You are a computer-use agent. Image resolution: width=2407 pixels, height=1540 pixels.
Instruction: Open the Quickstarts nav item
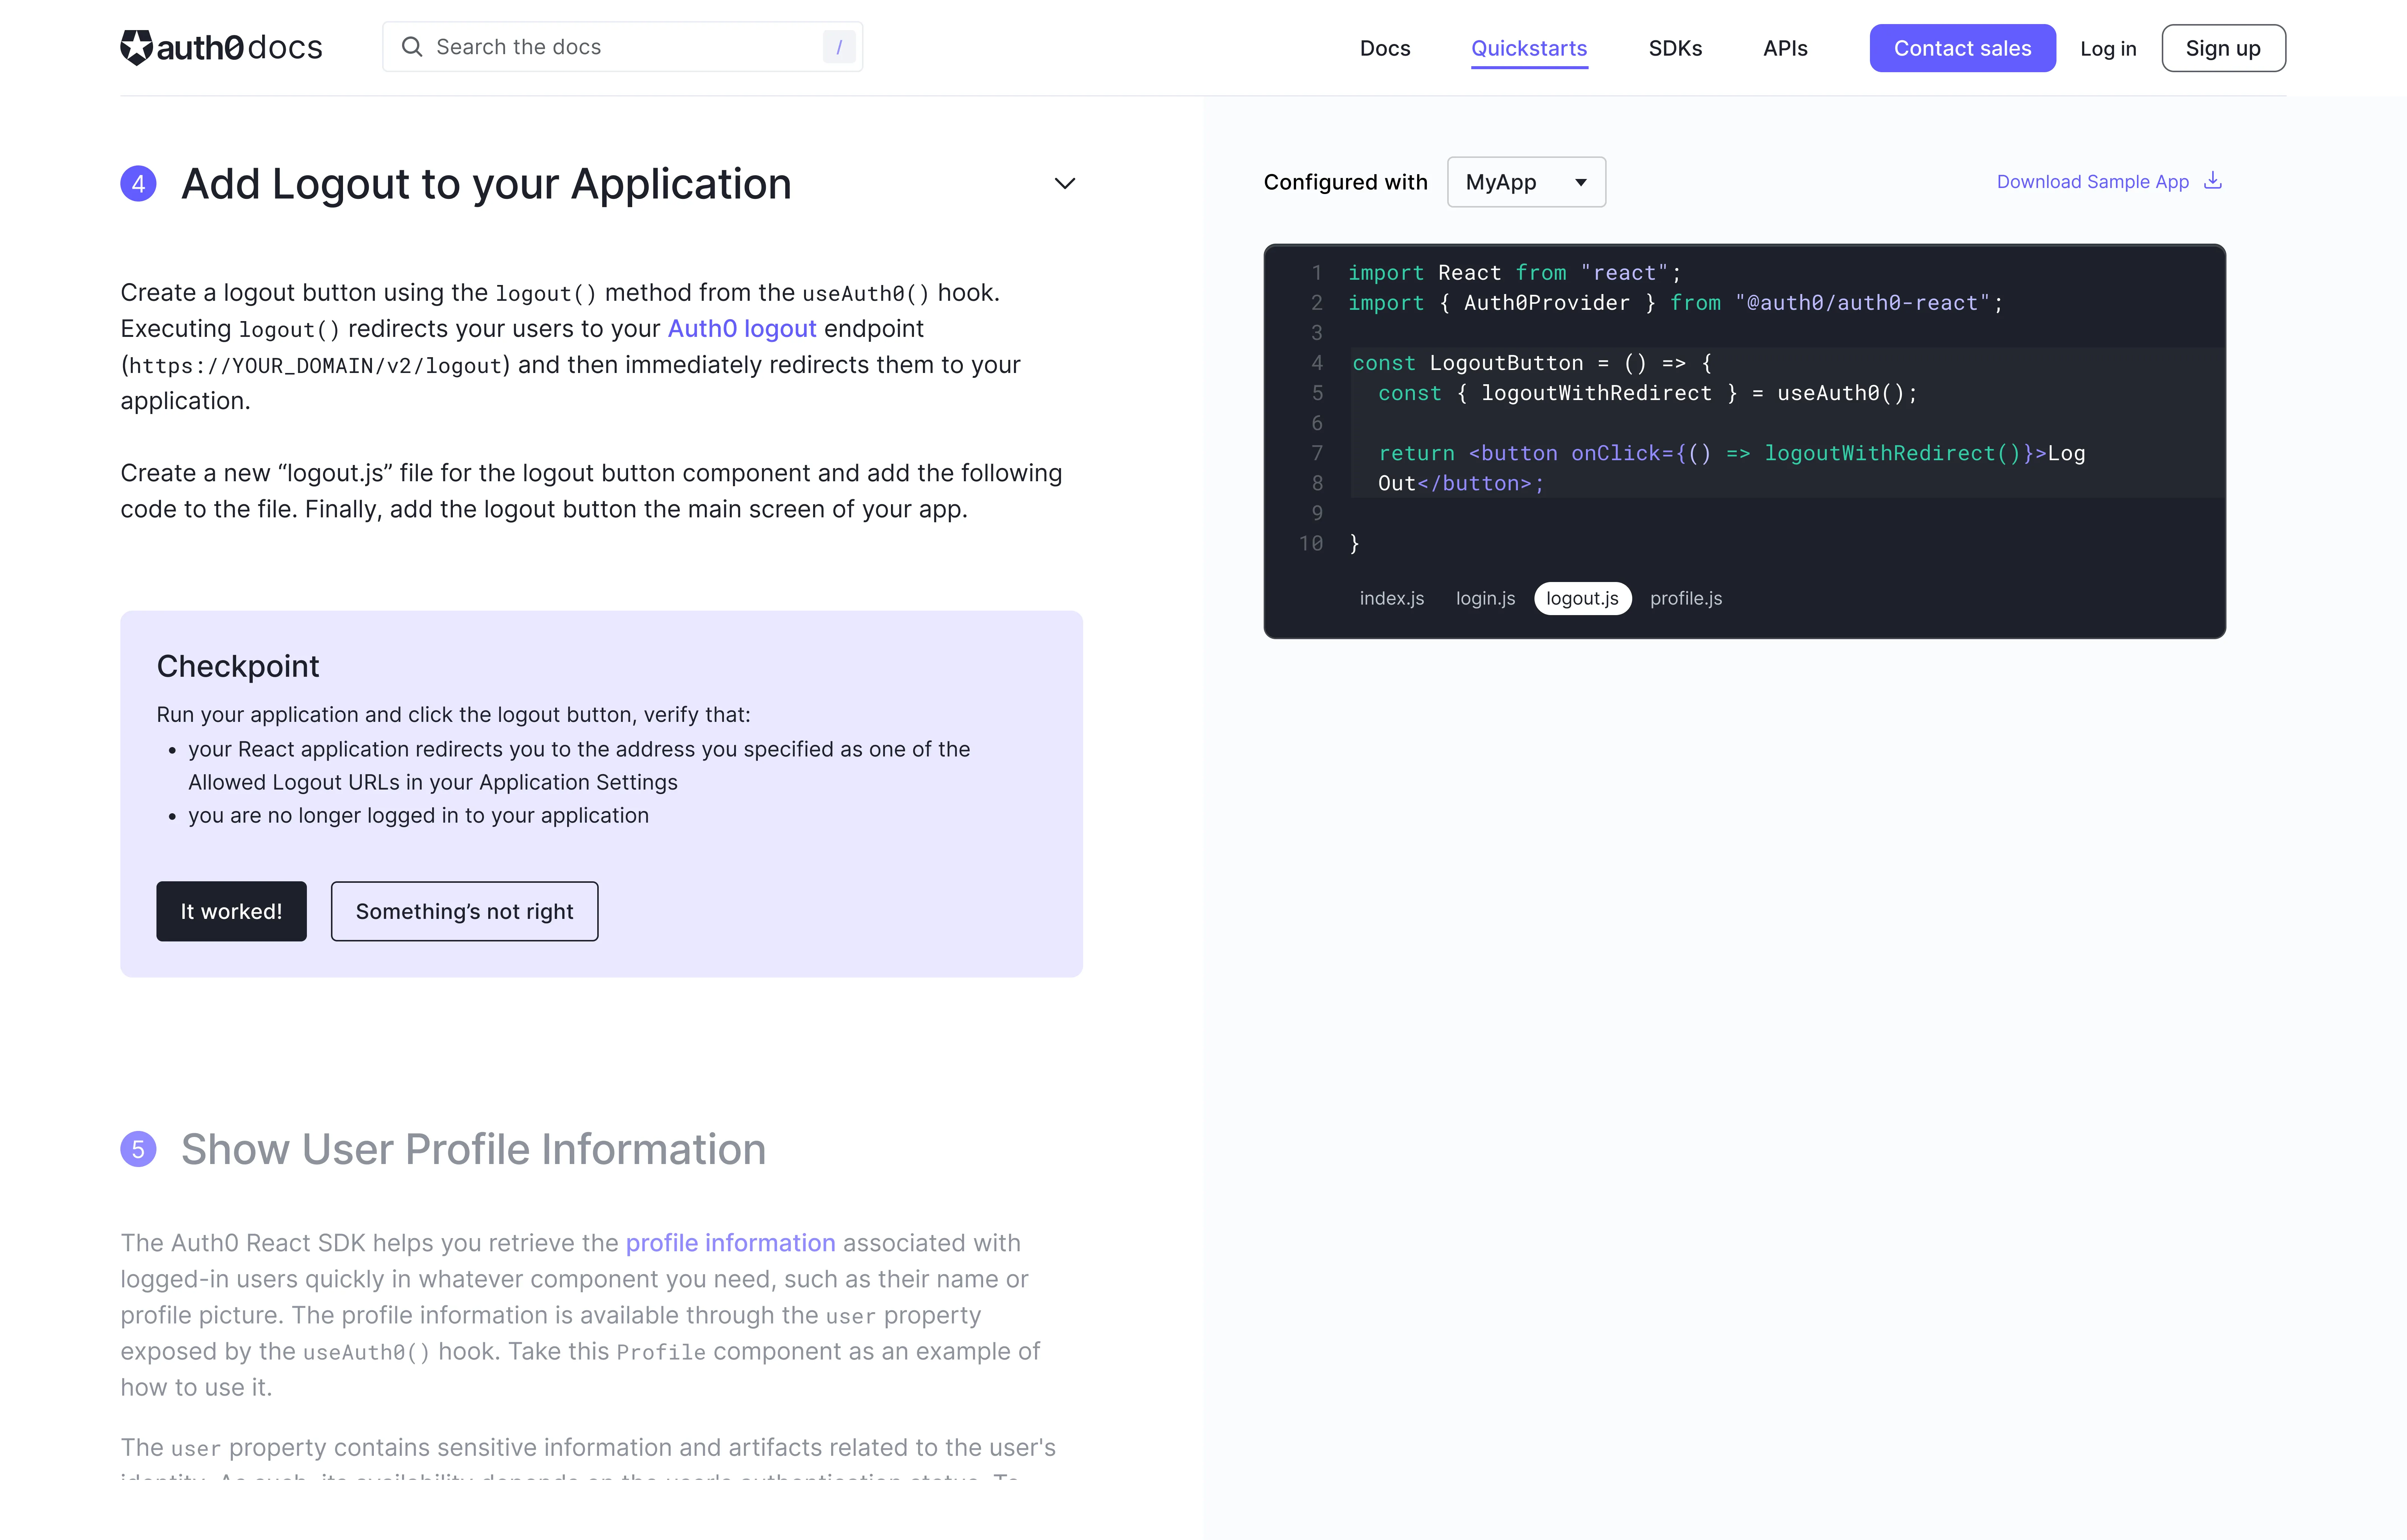click(x=1529, y=48)
